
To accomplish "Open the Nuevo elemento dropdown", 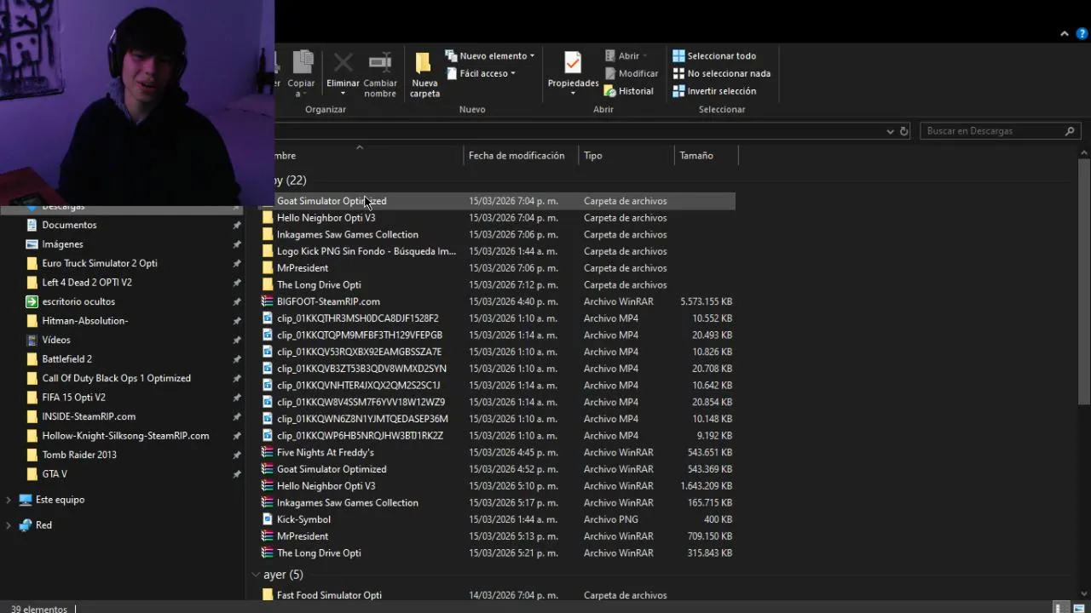I will tap(490, 56).
